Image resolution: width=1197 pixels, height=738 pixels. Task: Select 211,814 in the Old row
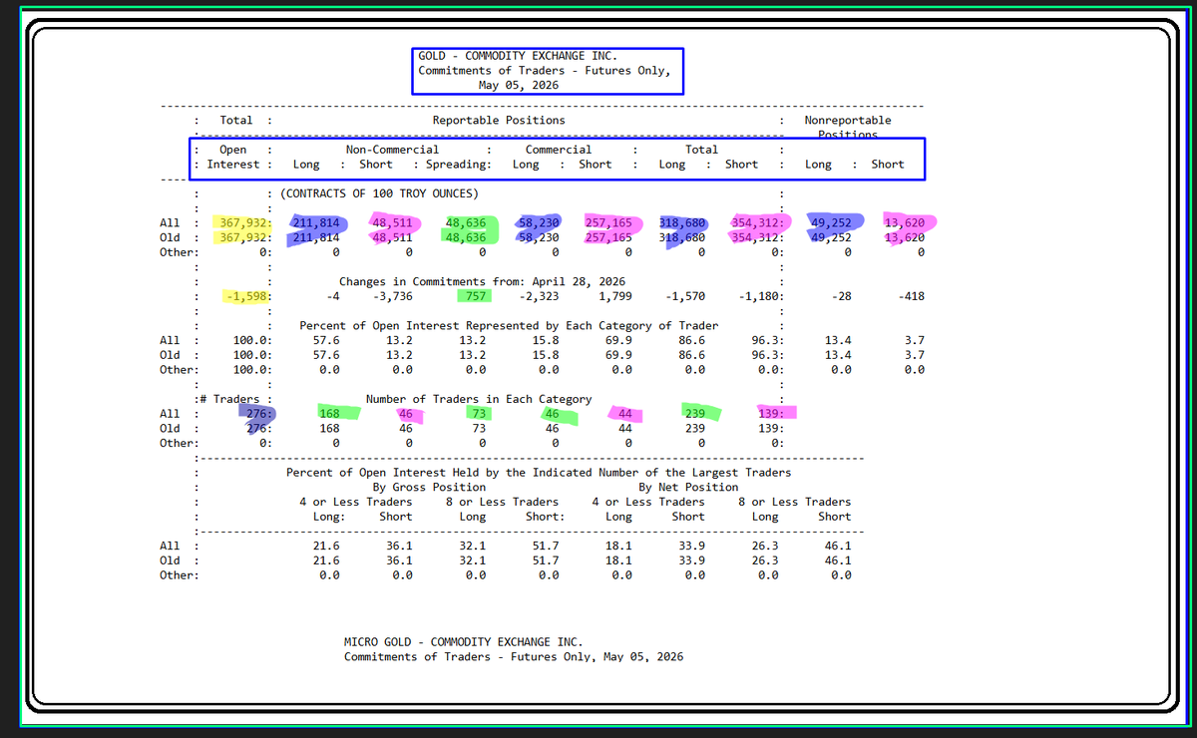[316, 237]
